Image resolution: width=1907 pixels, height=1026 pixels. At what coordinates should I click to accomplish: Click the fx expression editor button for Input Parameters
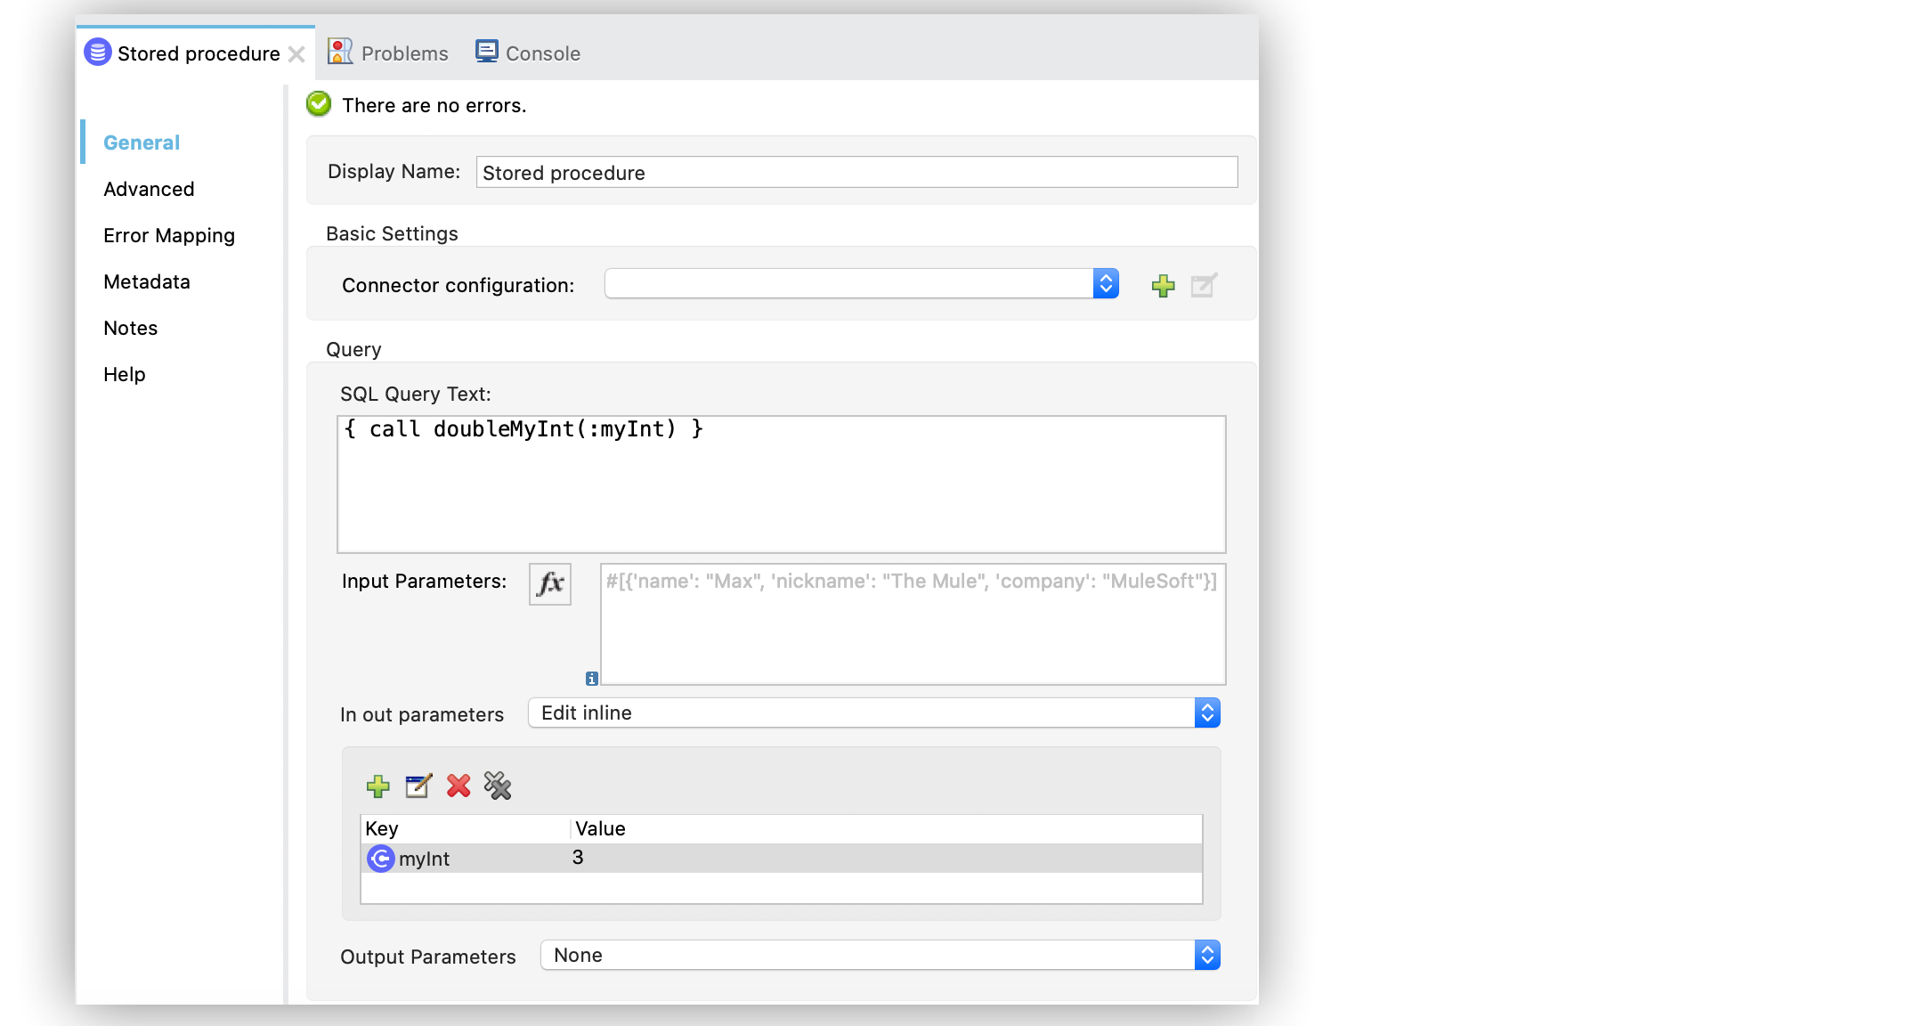click(549, 583)
